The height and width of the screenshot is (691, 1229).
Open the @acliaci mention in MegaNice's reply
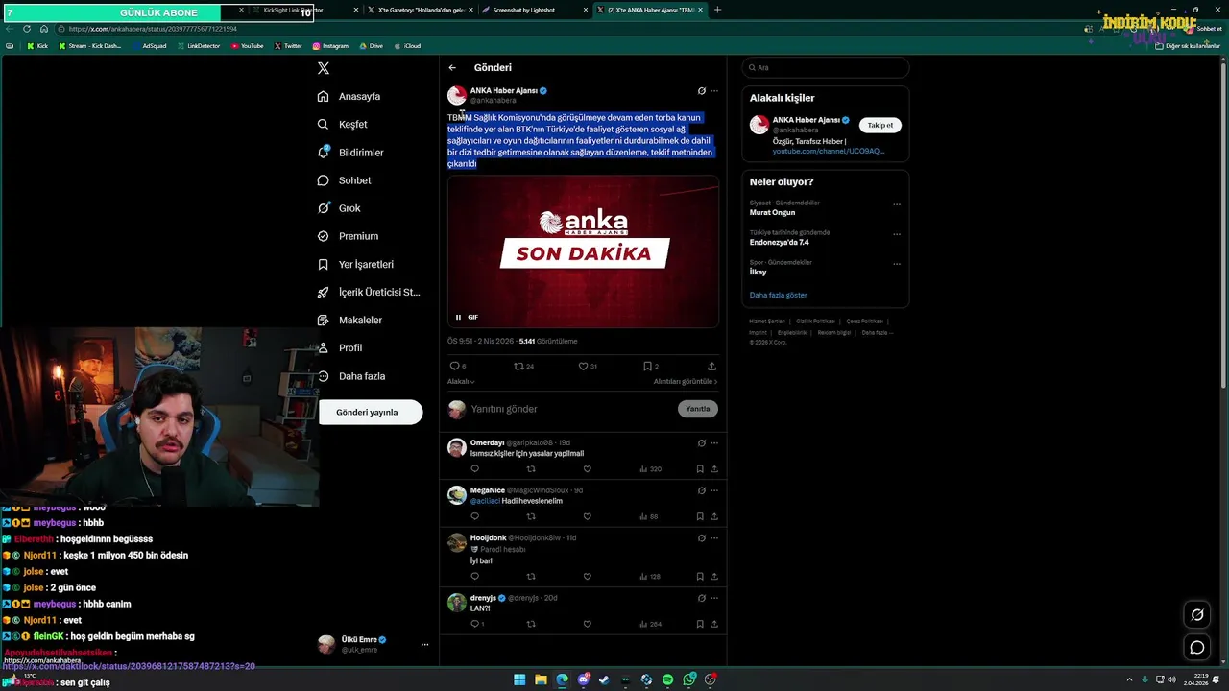click(x=485, y=501)
